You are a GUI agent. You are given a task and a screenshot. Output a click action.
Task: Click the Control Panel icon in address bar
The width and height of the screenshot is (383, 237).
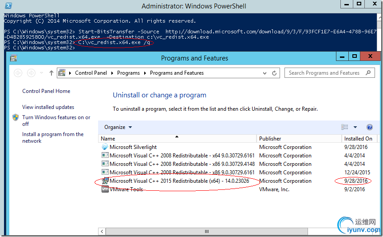coord(62,73)
